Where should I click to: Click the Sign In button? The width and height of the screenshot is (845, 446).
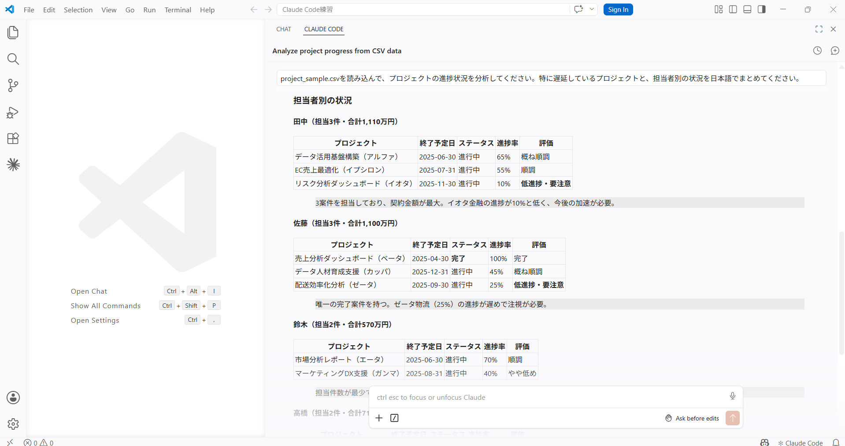[618, 10]
